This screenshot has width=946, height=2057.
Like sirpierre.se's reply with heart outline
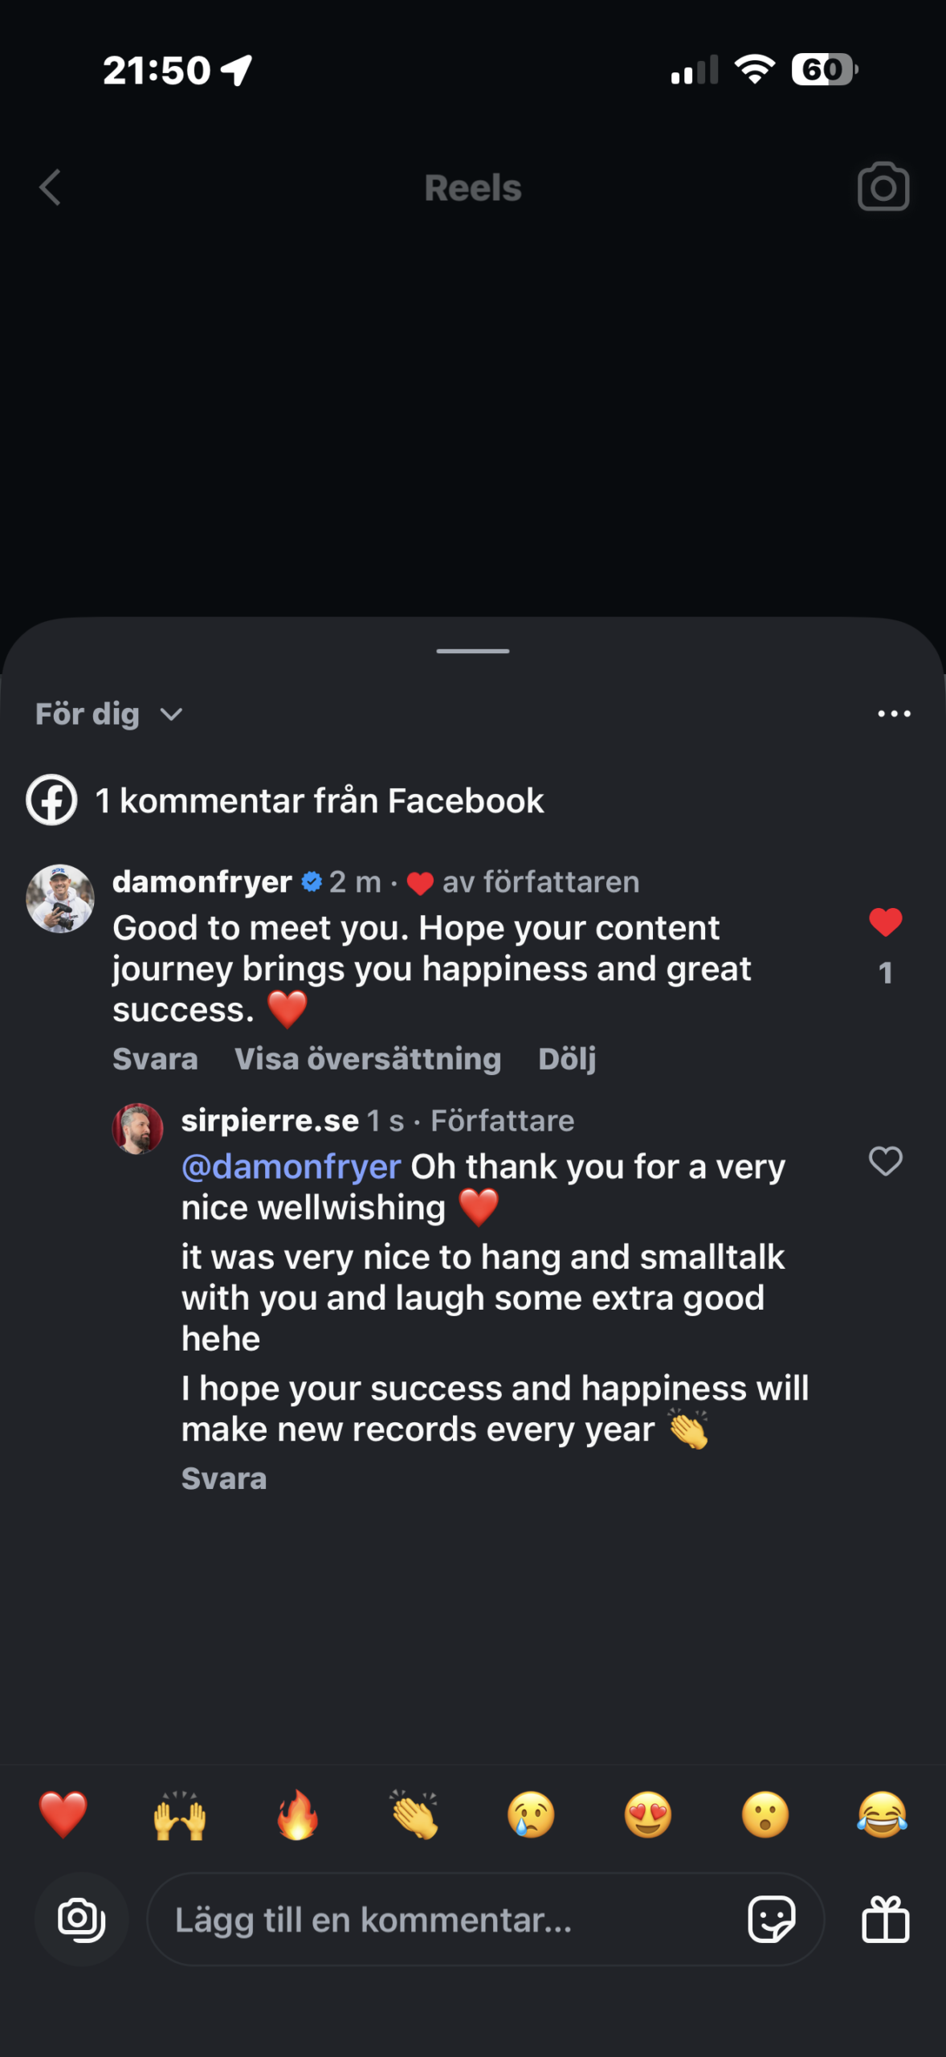[x=885, y=1161]
